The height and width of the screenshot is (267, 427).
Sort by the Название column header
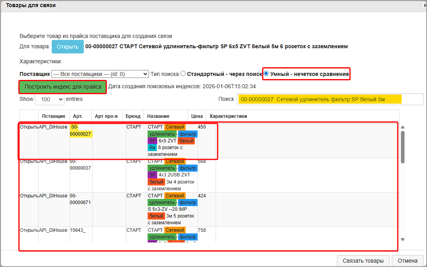tap(158, 116)
